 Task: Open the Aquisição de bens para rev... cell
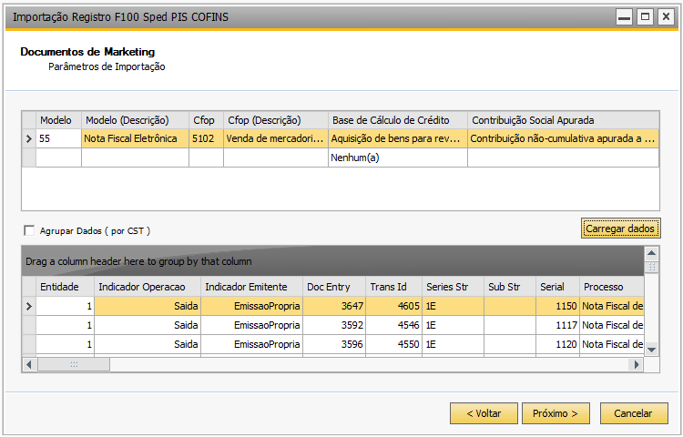coord(398,138)
